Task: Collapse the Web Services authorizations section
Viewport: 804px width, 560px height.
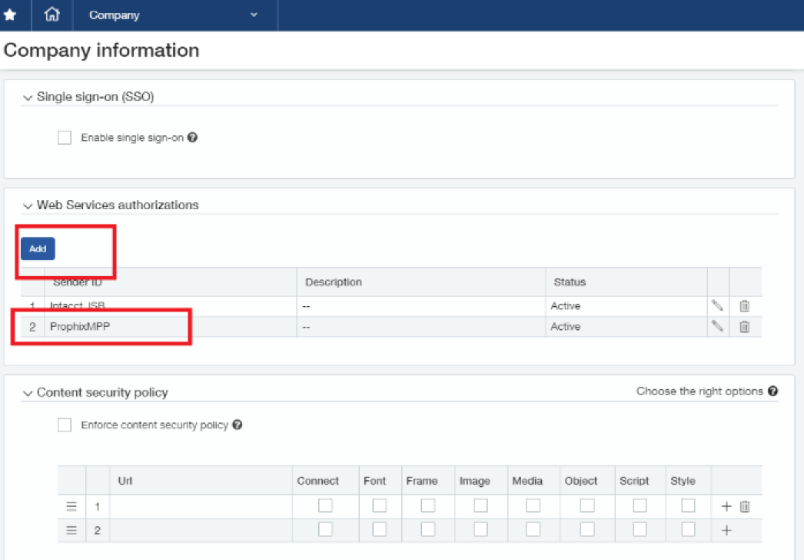Action: [x=28, y=206]
